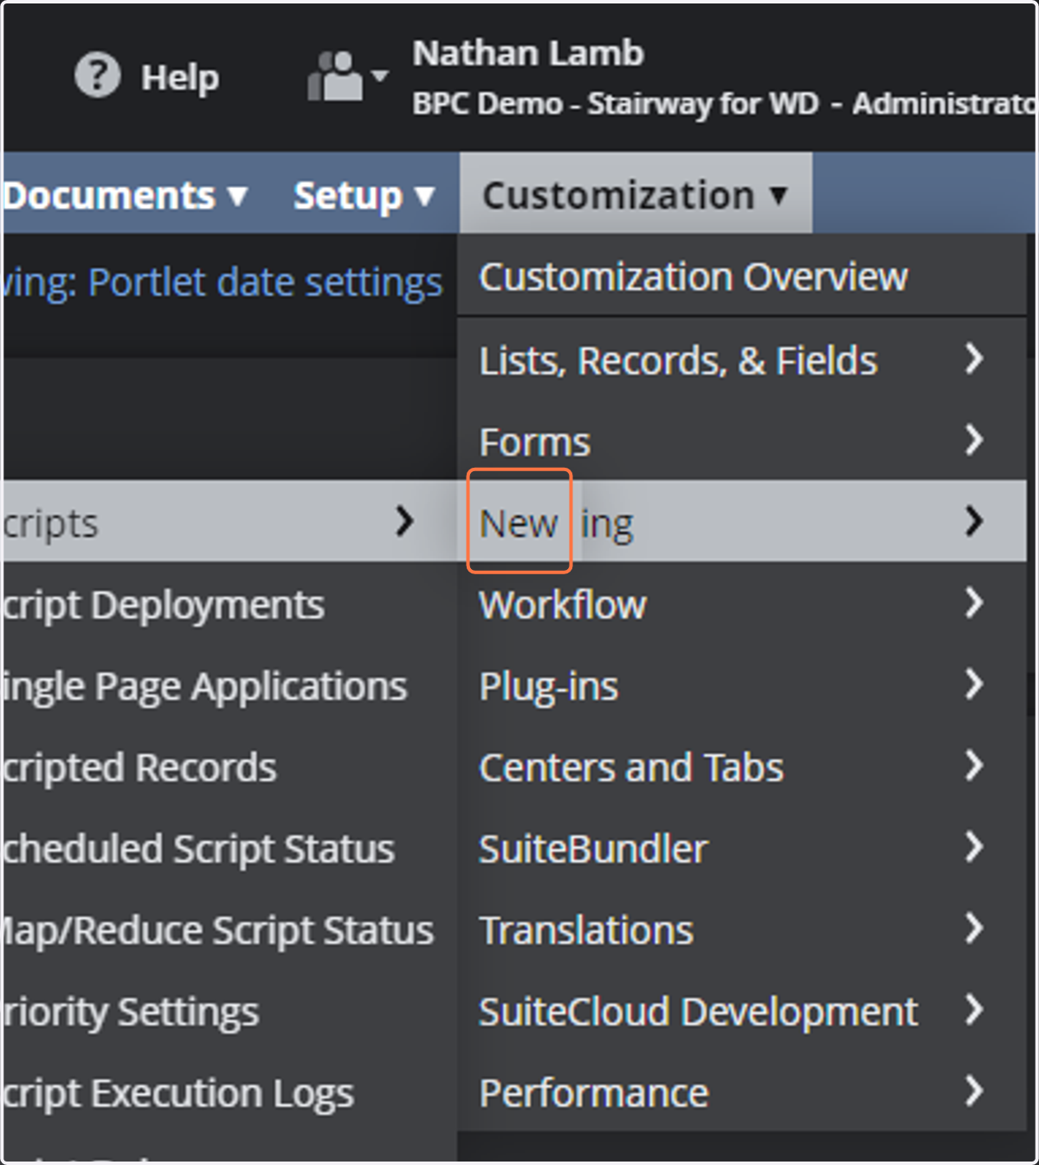Expand chevron beside Workflow
This screenshot has width=1039, height=1165.
click(x=974, y=602)
